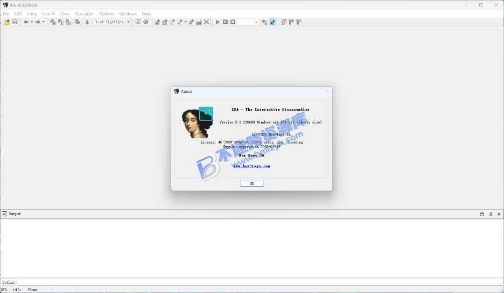The image size is (504, 293).
Task: Start process with the play icon
Action: click(x=217, y=22)
